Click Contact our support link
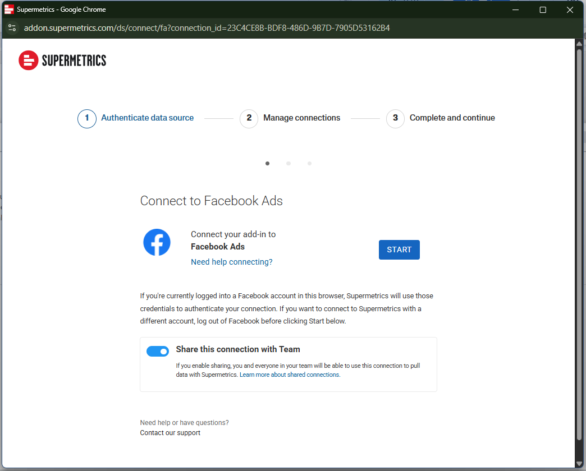The height and width of the screenshot is (471, 586). (x=170, y=433)
